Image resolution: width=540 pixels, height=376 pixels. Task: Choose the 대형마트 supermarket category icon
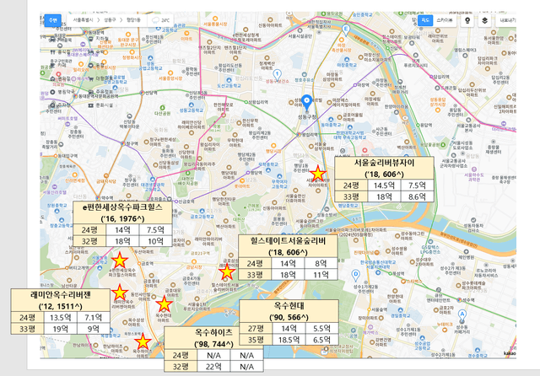(91, 78)
